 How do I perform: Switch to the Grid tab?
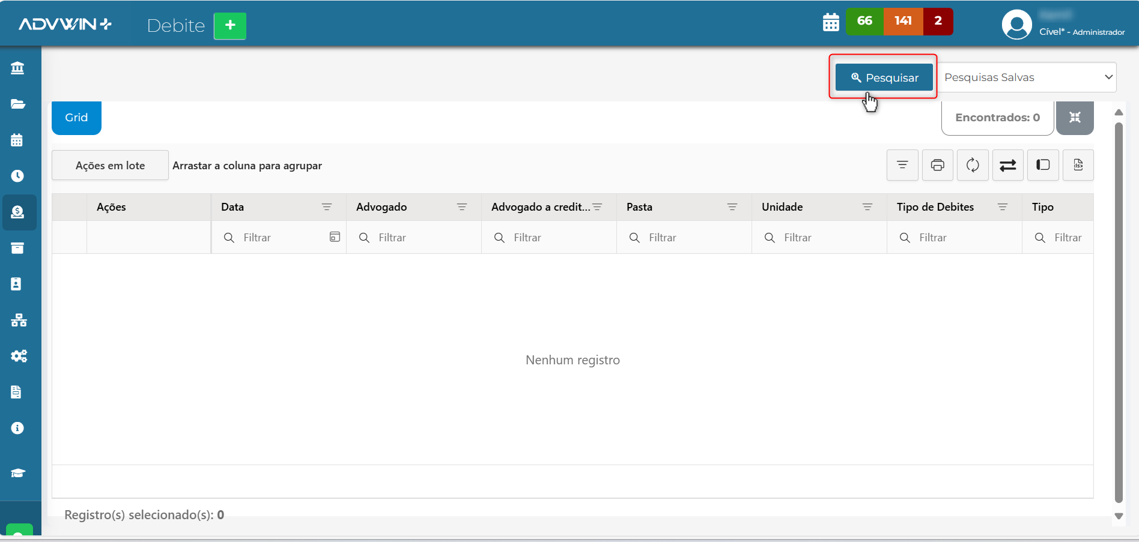[76, 118]
